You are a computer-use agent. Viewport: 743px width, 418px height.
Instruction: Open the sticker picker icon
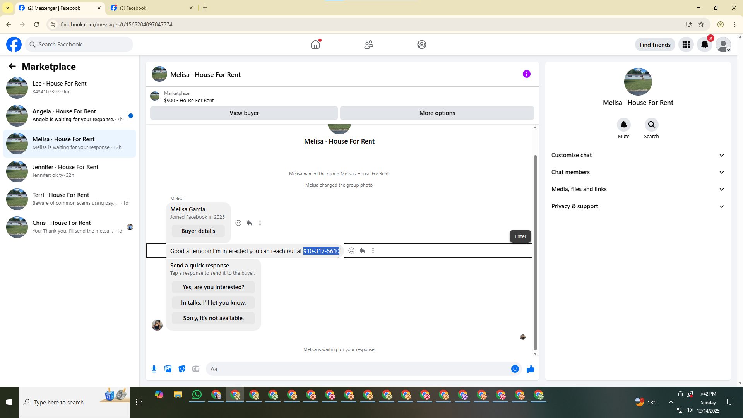pos(182,369)
